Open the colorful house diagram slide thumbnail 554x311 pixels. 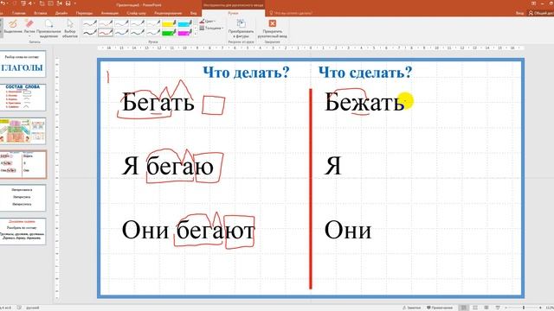pos(23,131)
